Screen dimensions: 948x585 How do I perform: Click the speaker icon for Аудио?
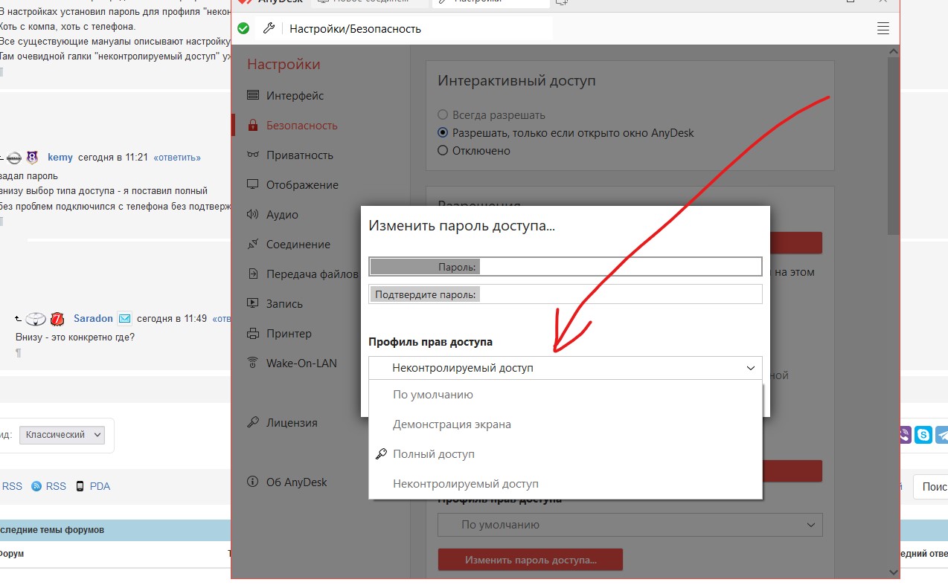click(253, 215)
